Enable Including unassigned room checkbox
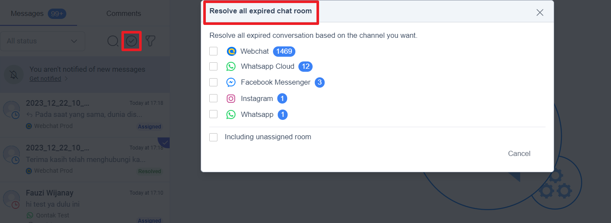This screenshot has width=611, height=223. tap(214, 137)
